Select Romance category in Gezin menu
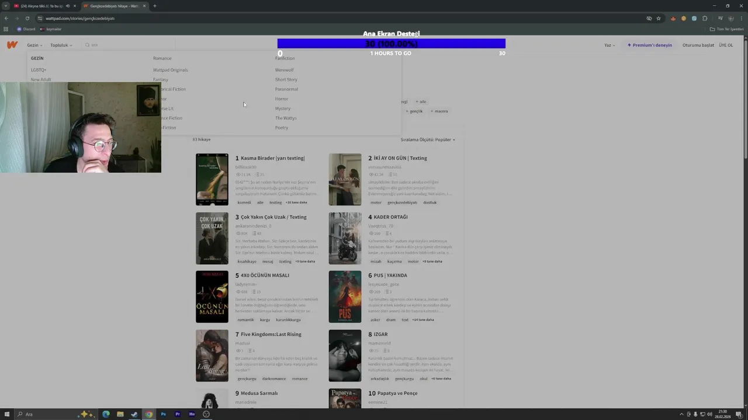The image size is (748, 420). tap(162, 58)
